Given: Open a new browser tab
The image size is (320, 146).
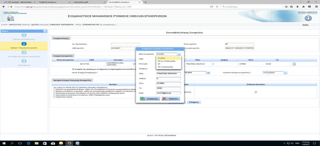Looking at the screenshot, I should point(146,2).
